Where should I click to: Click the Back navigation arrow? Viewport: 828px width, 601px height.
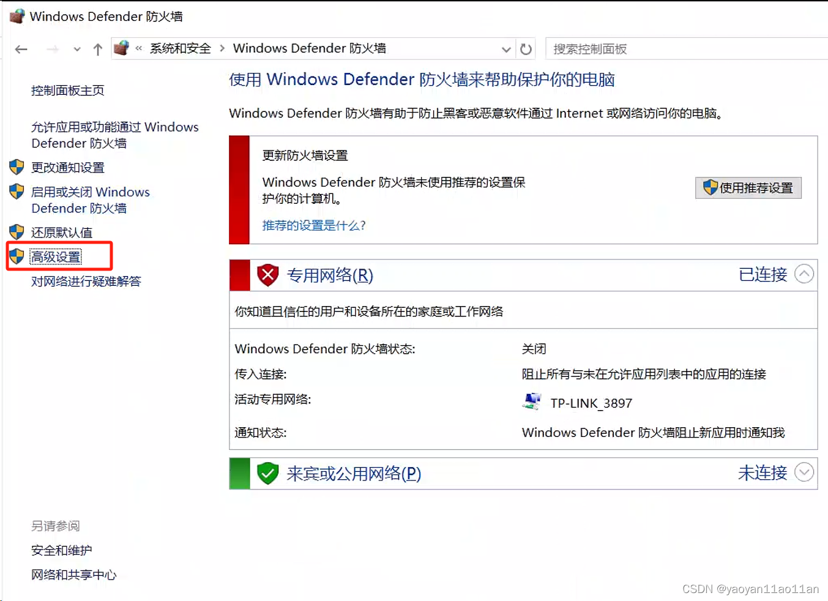[21, 49]
